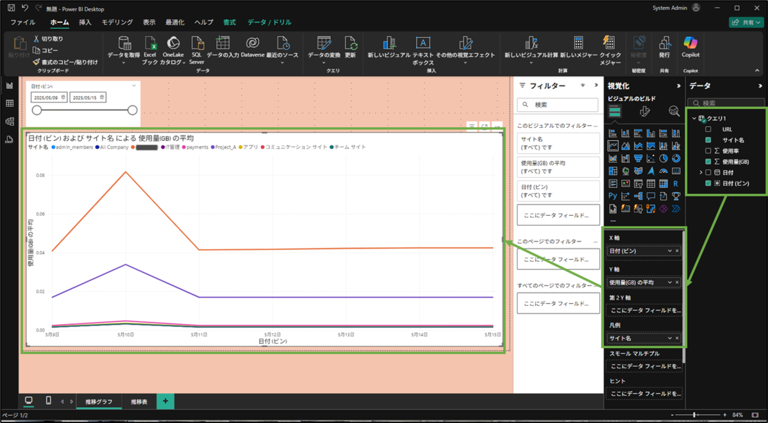Select the Python visual type

pos(612,196)
